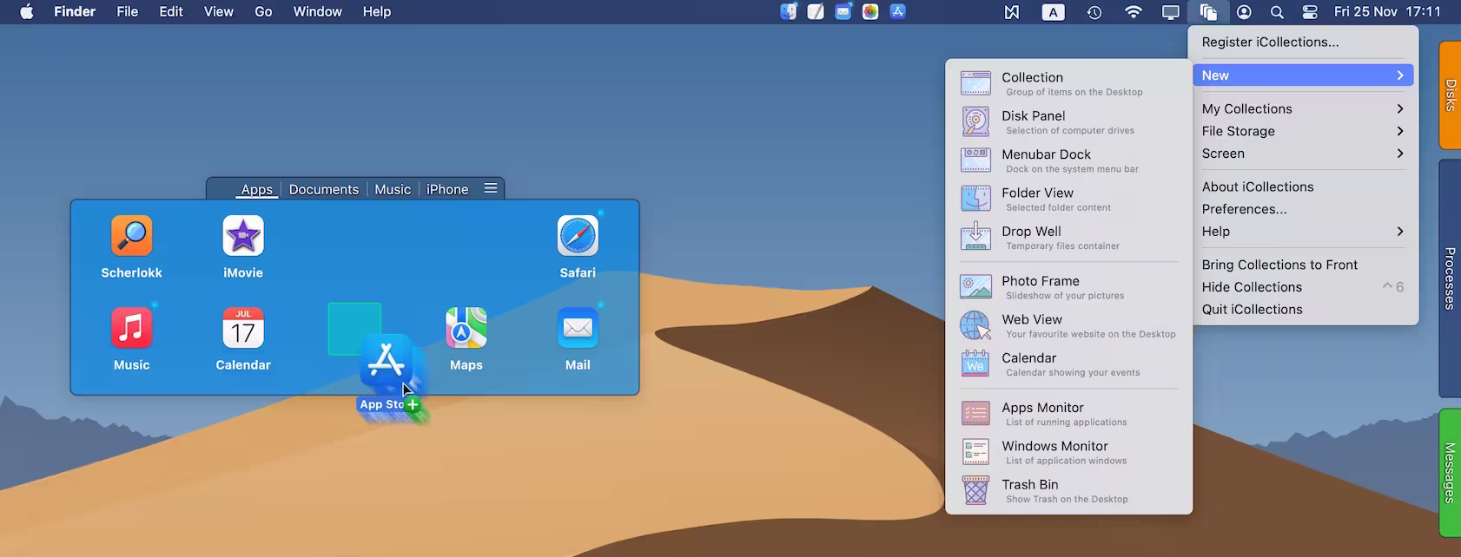Screen dimensions: 1461x557
Task: Open the Music app icon
Action: (x=132, y=328)
